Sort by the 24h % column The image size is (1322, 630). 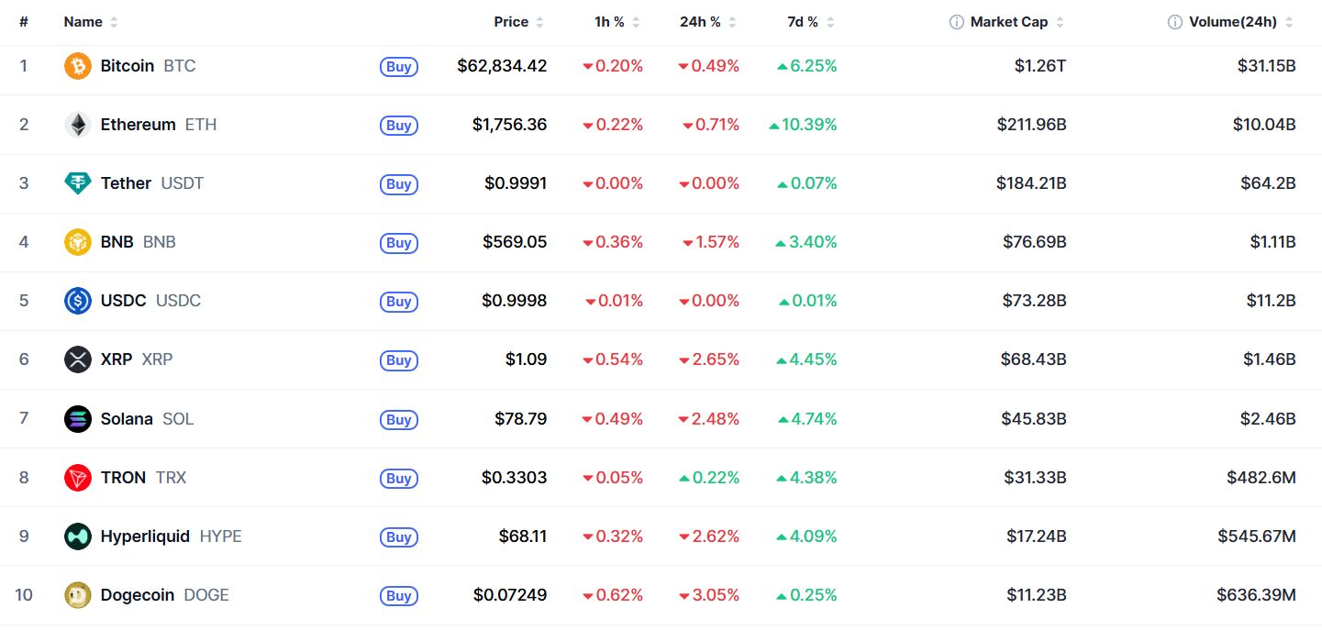[707, 22]
